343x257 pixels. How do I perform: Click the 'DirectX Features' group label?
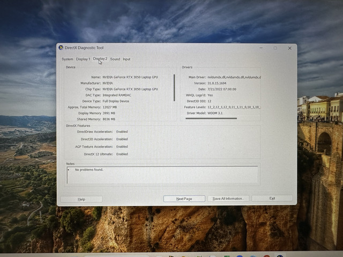pos(78,126)
